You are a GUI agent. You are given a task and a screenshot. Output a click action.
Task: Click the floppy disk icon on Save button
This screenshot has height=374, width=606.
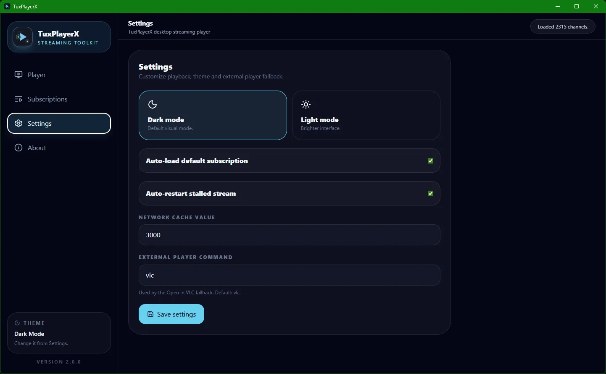pos(150,314)
